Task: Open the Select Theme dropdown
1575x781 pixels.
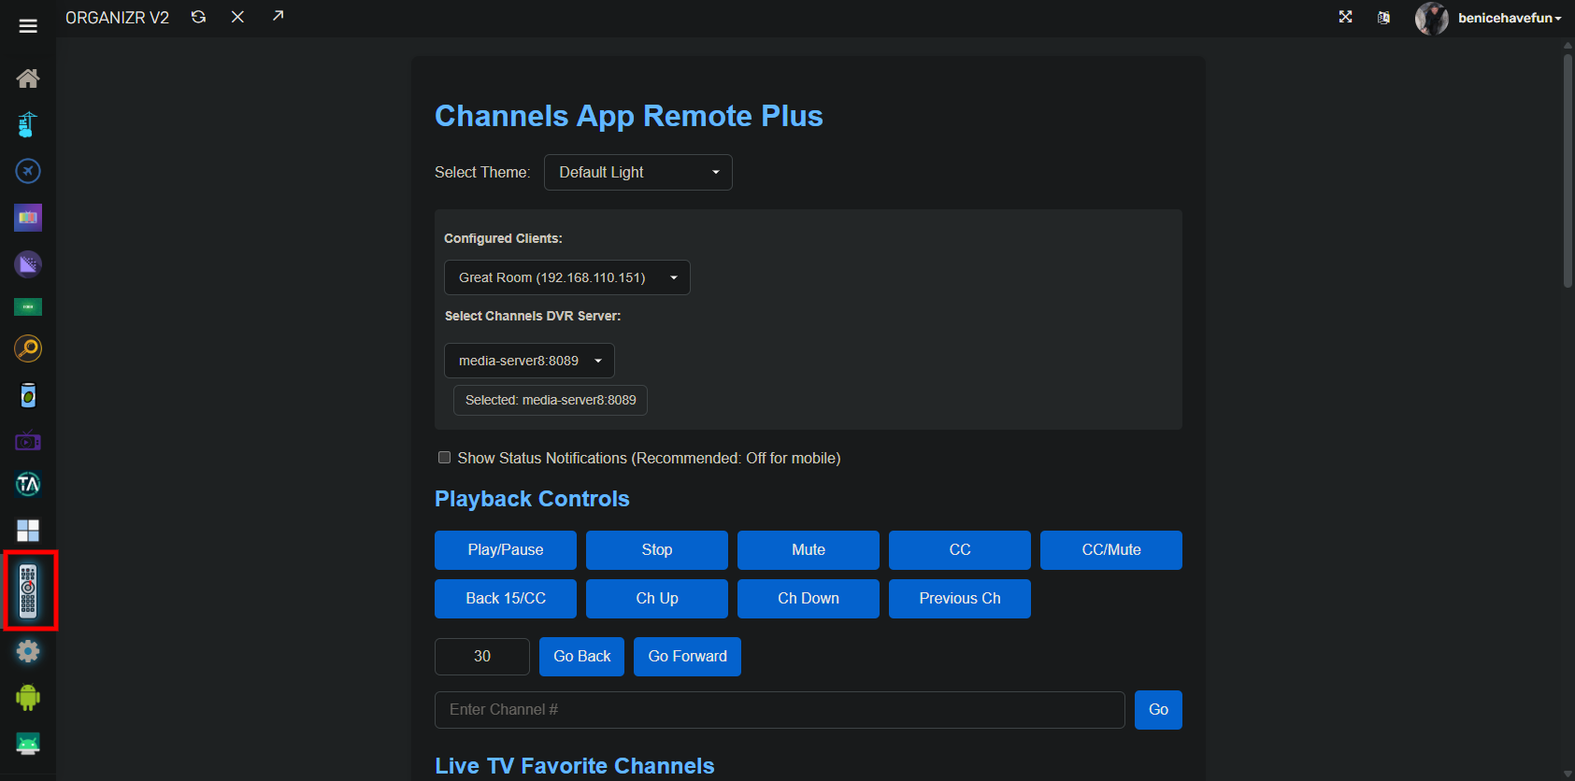Action: click(637, 172)
